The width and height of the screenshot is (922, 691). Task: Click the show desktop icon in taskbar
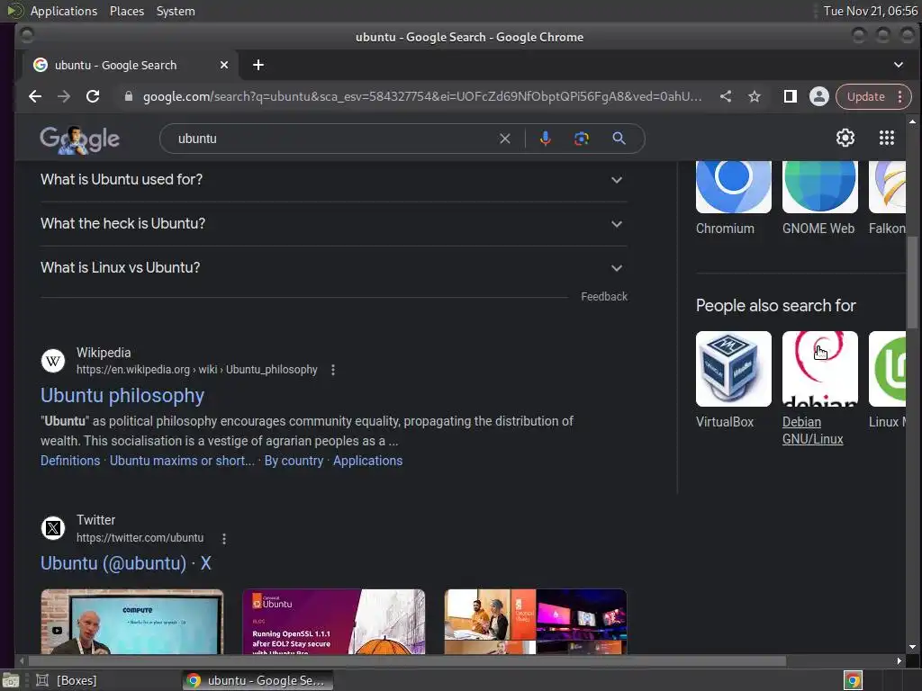[x=11, y=680]
